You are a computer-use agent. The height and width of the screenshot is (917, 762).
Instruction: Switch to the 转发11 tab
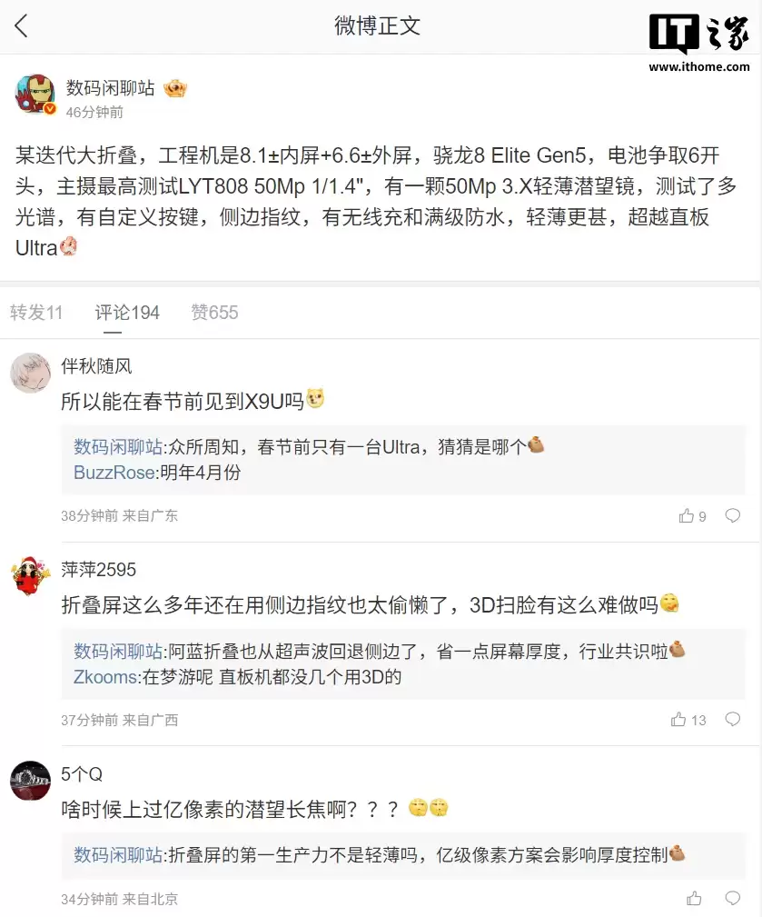[x=36, y=313]
